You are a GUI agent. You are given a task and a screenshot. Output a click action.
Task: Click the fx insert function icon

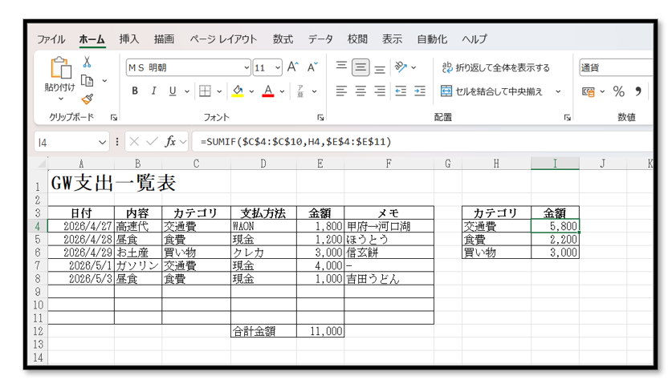(170, 142)
